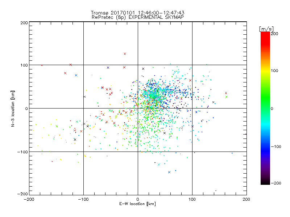Image resolution: width=290 pixels, height=217 pixels.
Task: Click the y-axis tick label '-100'
Action: pyautogui.click(x=22, y=152)
